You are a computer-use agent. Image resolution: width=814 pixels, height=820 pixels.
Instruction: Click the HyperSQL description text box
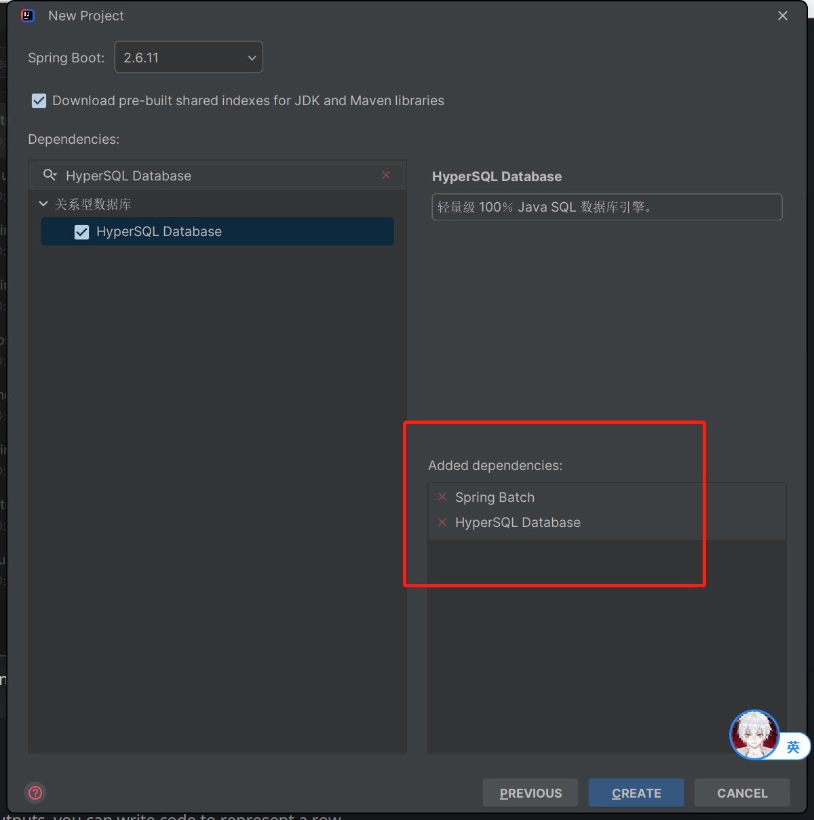click(606, 207)
